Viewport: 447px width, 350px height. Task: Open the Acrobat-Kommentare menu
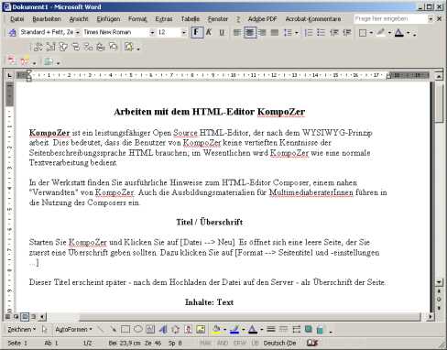pyautogui.click(x=313, y=19)
